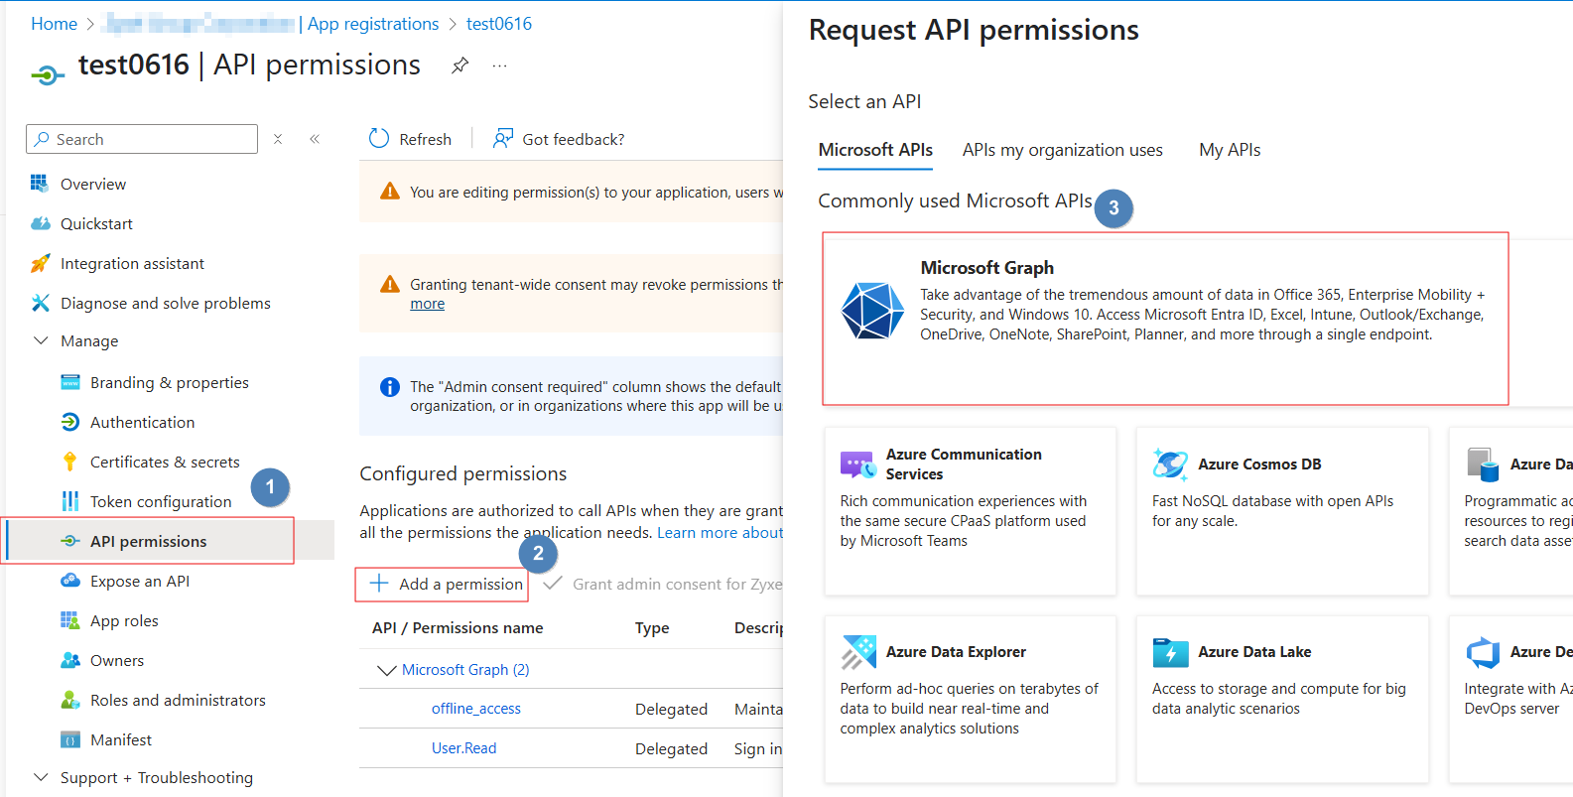This screenshot has width=1573, height=797.
Task: Click the App roles icon
Action: [69, 620]
